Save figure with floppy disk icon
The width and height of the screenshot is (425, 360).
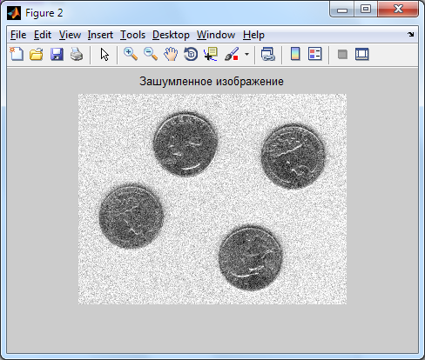pos(57,54)
